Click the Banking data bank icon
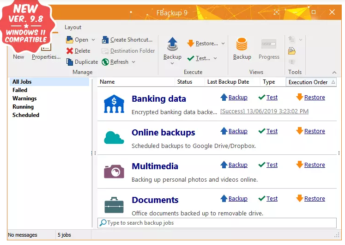The image size is (345, 245). (x=114, y=104)
